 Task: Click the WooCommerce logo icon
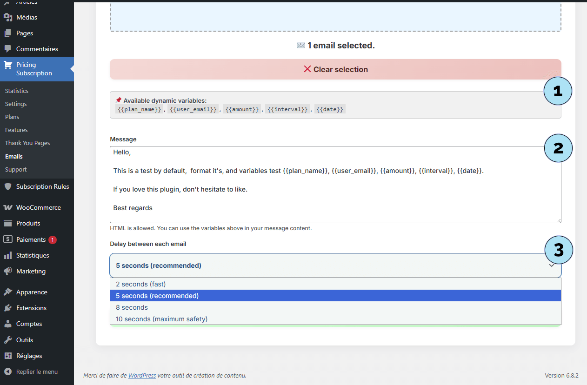coord(8,207)
